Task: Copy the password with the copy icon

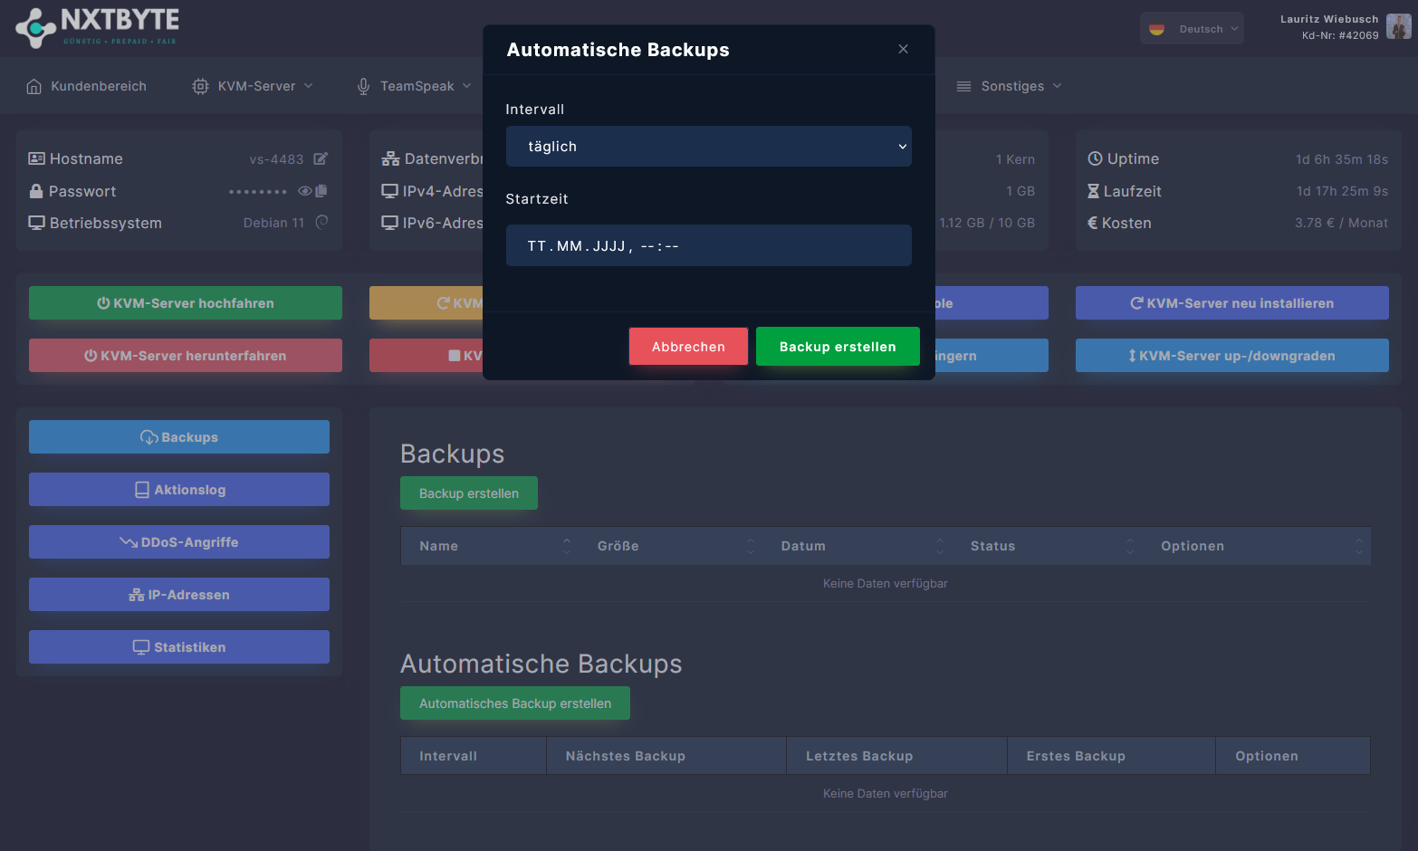Action: point(321,191)
